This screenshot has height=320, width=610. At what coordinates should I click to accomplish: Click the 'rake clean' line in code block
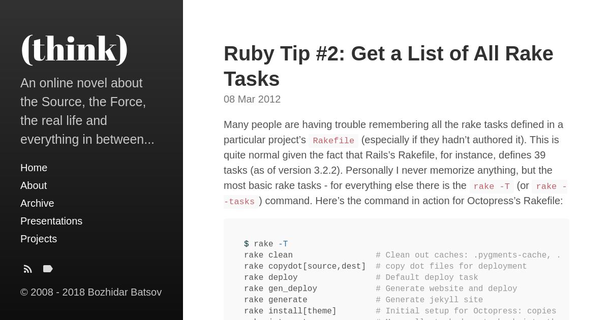tap(402, 255)
